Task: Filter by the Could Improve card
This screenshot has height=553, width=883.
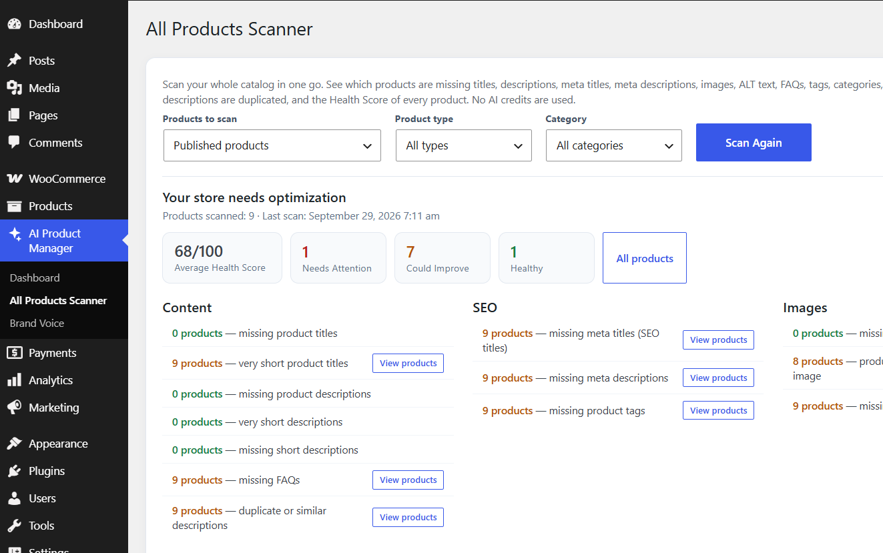Action: click(x=443, y=258)
